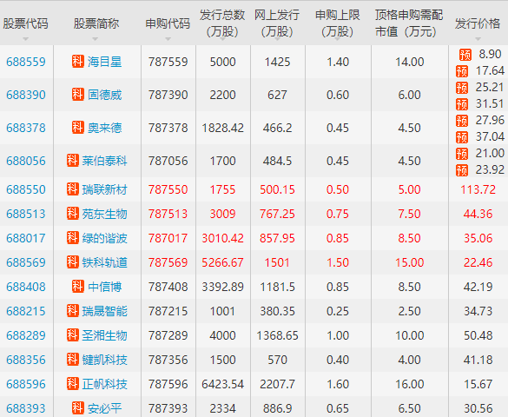Screen dimensions: 508x417
Task: Open stock code link 688393
Action: pyautogui.click(x=26, y=408)
